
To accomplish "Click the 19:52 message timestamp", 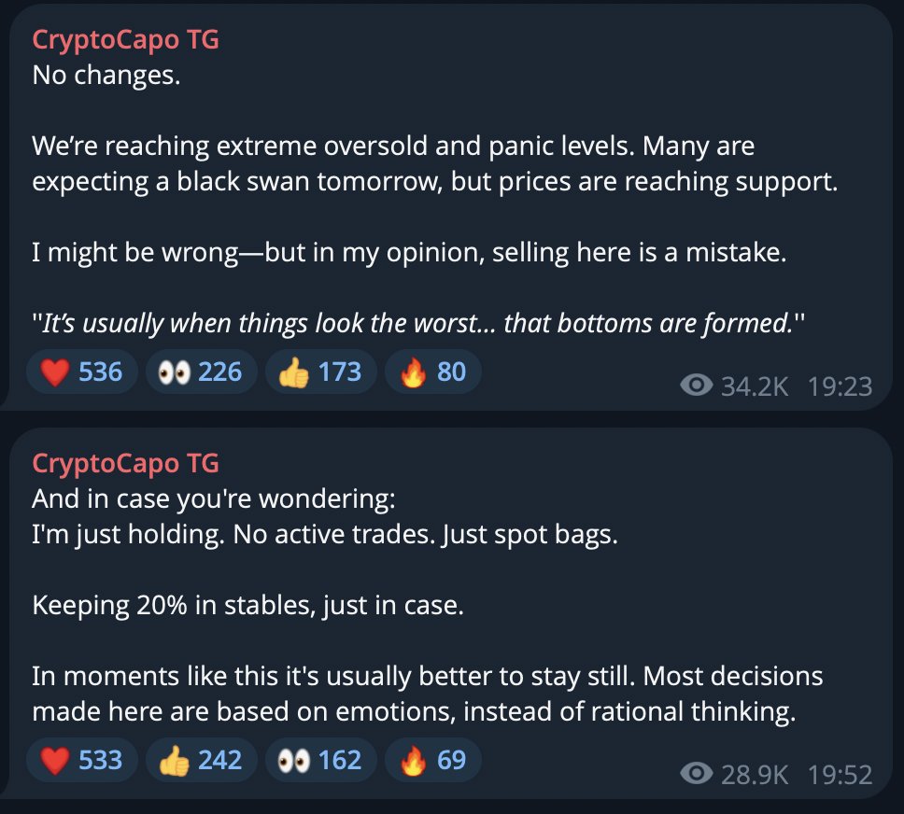I will (x=840, y=774).
